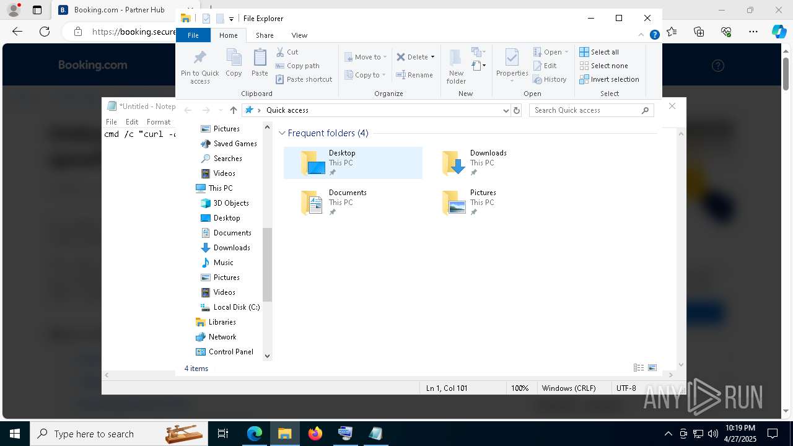
Task: Click Windows Start button
Action: click(x=15, y=434)
